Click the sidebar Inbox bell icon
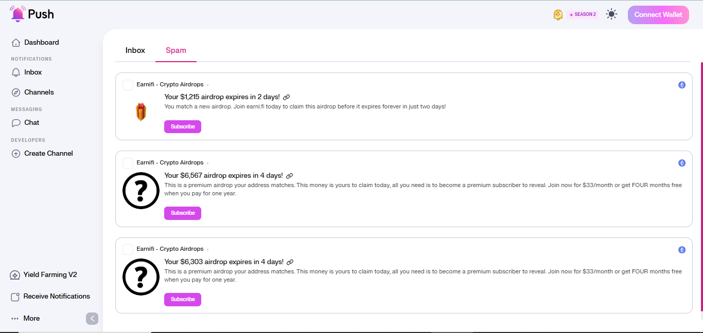This screenshot has width=703, height=333. (x=16, y=72)
